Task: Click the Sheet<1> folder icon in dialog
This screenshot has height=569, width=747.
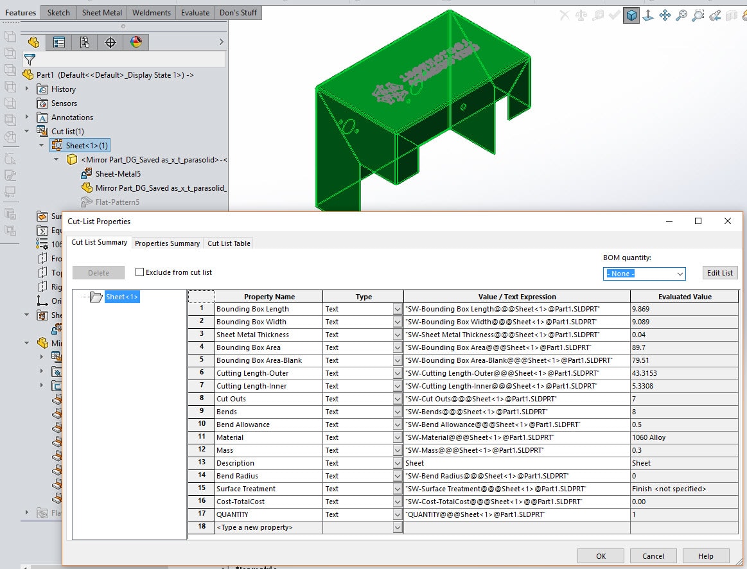Action: pos(96,297)
